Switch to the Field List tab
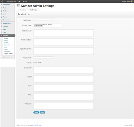 click(x=23, y=10)
